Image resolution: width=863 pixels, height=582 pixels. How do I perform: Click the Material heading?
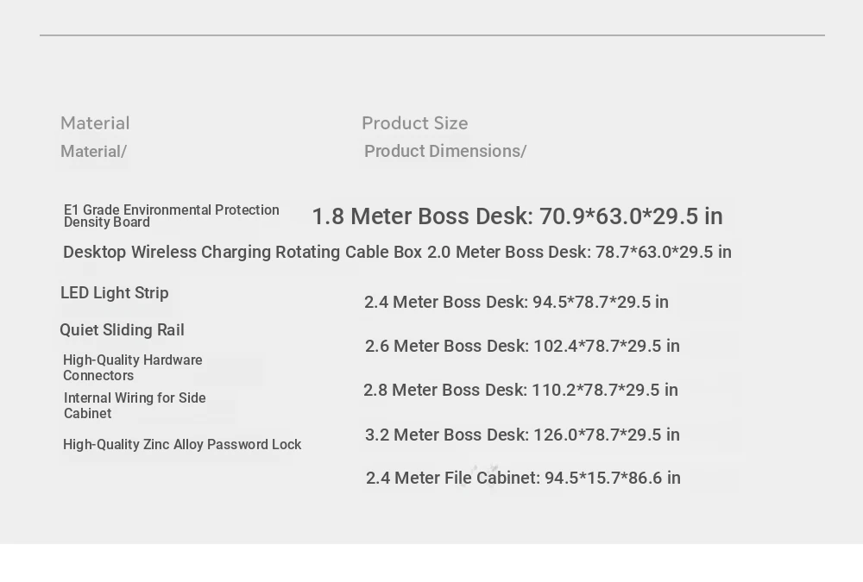click(x=95, y=123)
